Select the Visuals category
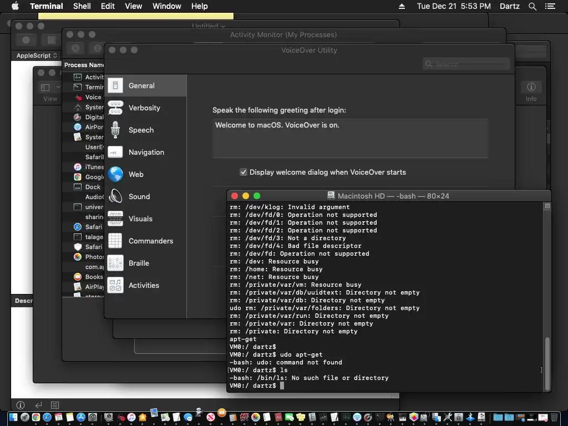 (146, 219)
